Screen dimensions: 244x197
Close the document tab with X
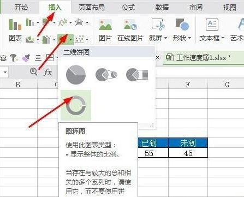coord(158,58)
